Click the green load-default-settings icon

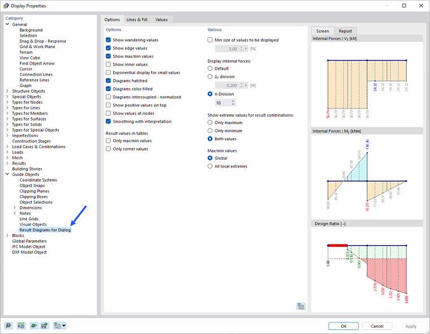tap(34, 326)
